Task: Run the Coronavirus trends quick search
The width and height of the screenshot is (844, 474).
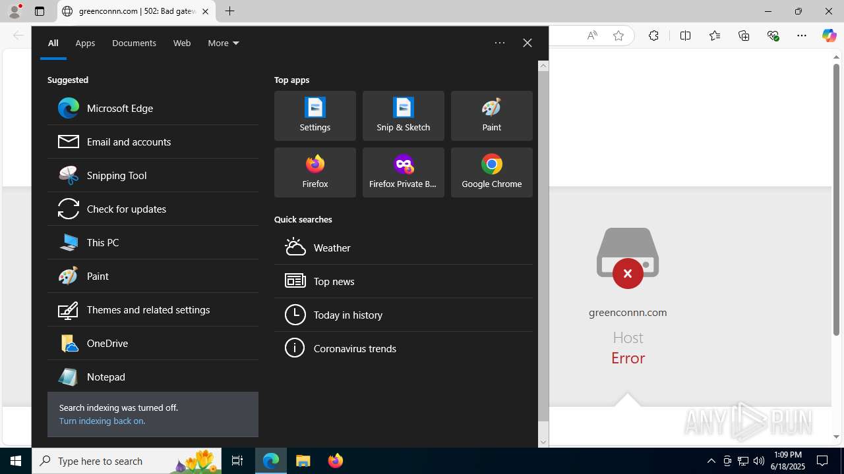Action: pyautogui.click(x=404, y=348)
